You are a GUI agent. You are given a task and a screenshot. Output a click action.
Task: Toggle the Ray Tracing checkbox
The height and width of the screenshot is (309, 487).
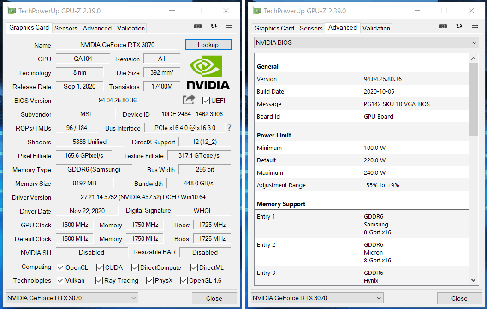[99, 280]
